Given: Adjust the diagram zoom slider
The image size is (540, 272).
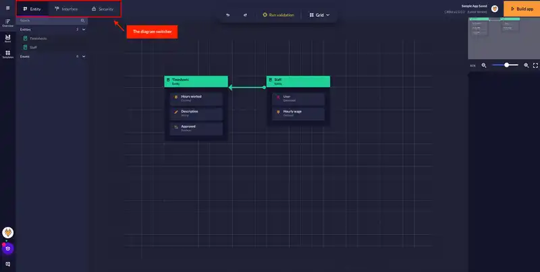Looking at the screenshot, I should coord(507,65).
